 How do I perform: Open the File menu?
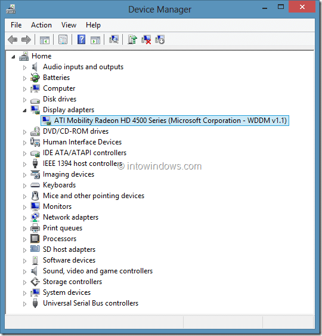click(16, 25)
